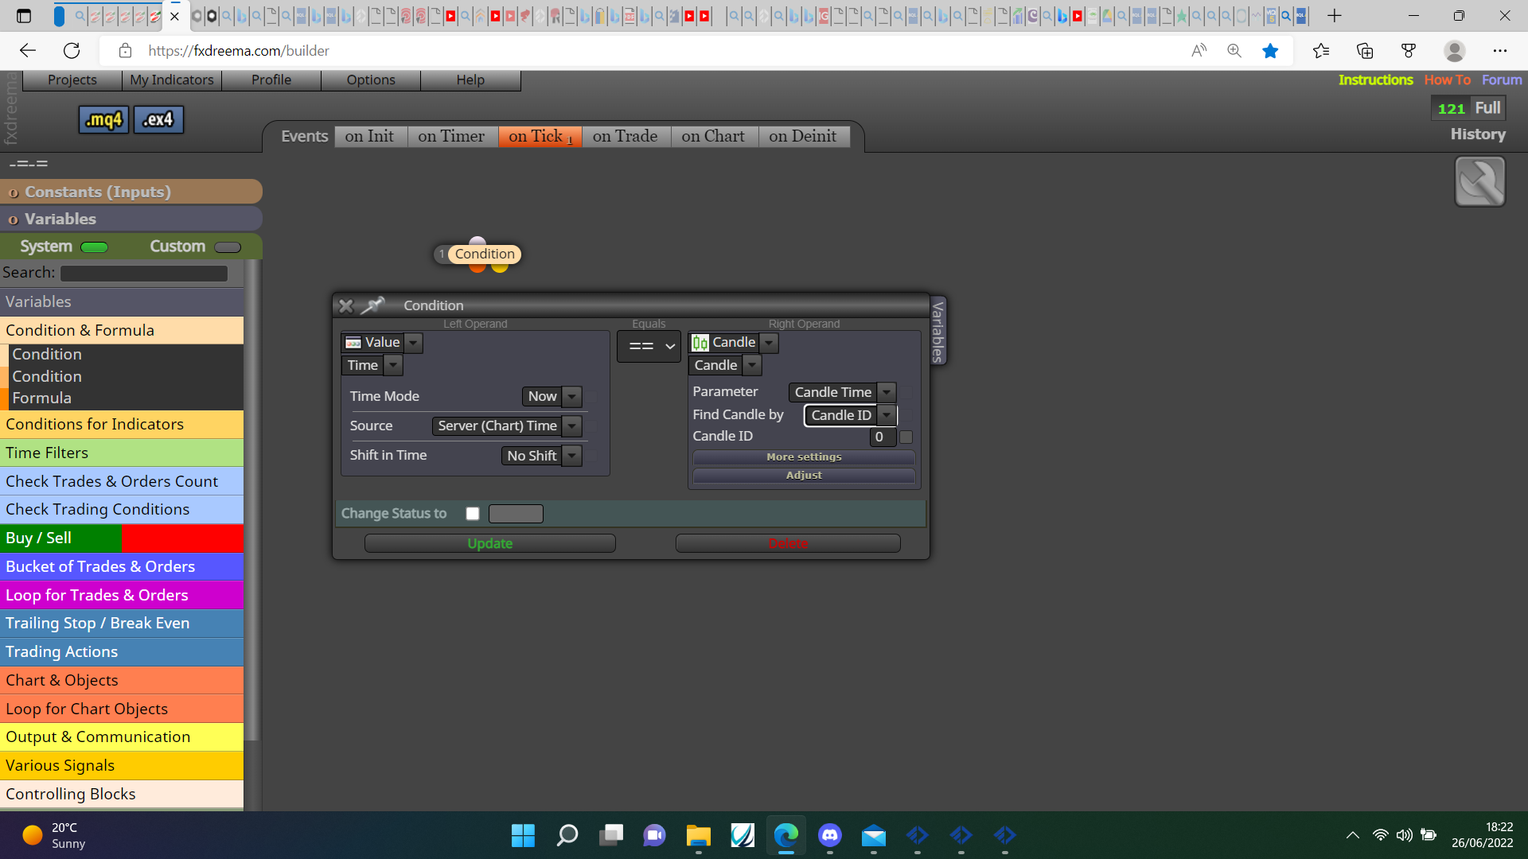This screenshot has width=1528, height=859.
Task: Open the Collections icon
Action: (1365, 51)
